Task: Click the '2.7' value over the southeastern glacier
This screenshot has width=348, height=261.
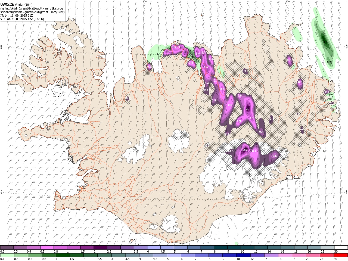Action: (245, 150)
